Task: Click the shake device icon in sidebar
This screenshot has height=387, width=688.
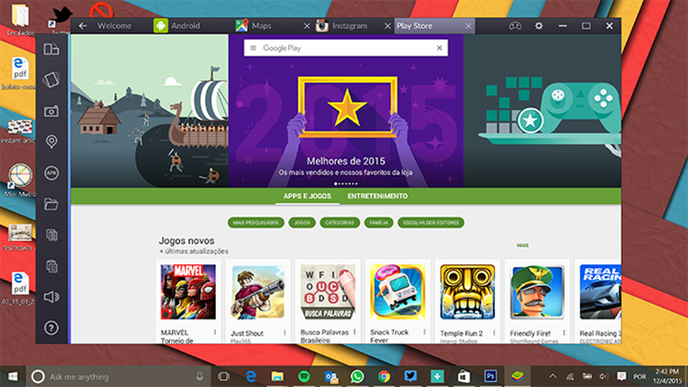Action: (x=51, y=80)
